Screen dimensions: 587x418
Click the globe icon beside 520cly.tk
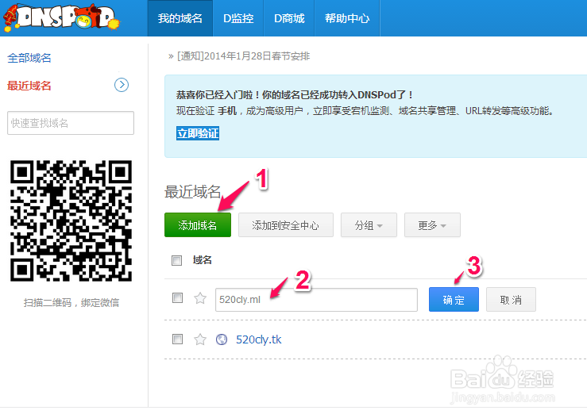coord(222,339)
